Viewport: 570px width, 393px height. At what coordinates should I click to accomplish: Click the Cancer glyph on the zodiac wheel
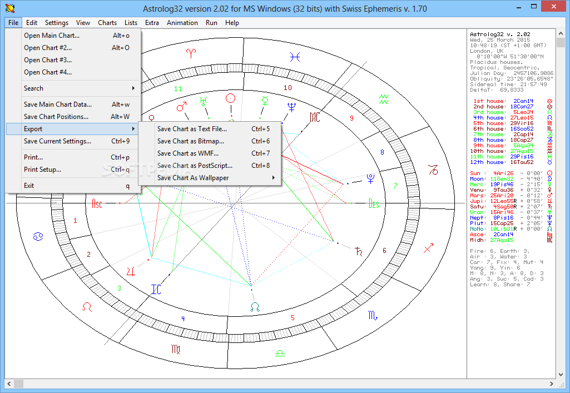(38, 237)
